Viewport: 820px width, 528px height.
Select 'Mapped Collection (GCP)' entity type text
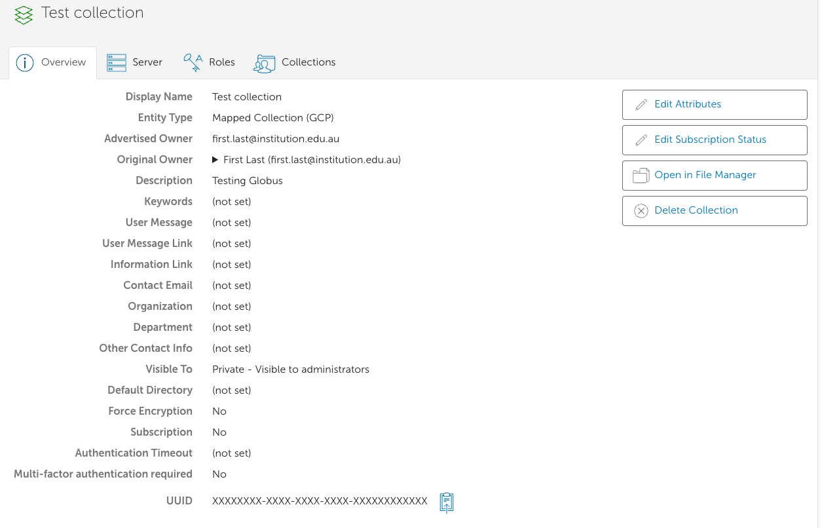[273, 118]
